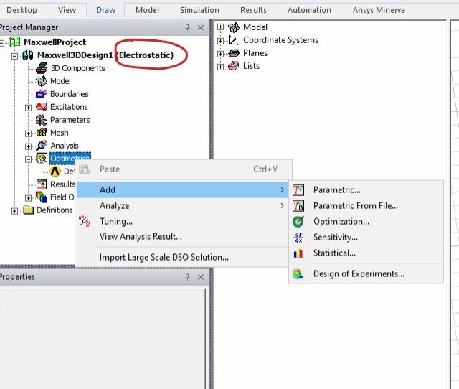Expand the Excitations node

pos(28,108)
